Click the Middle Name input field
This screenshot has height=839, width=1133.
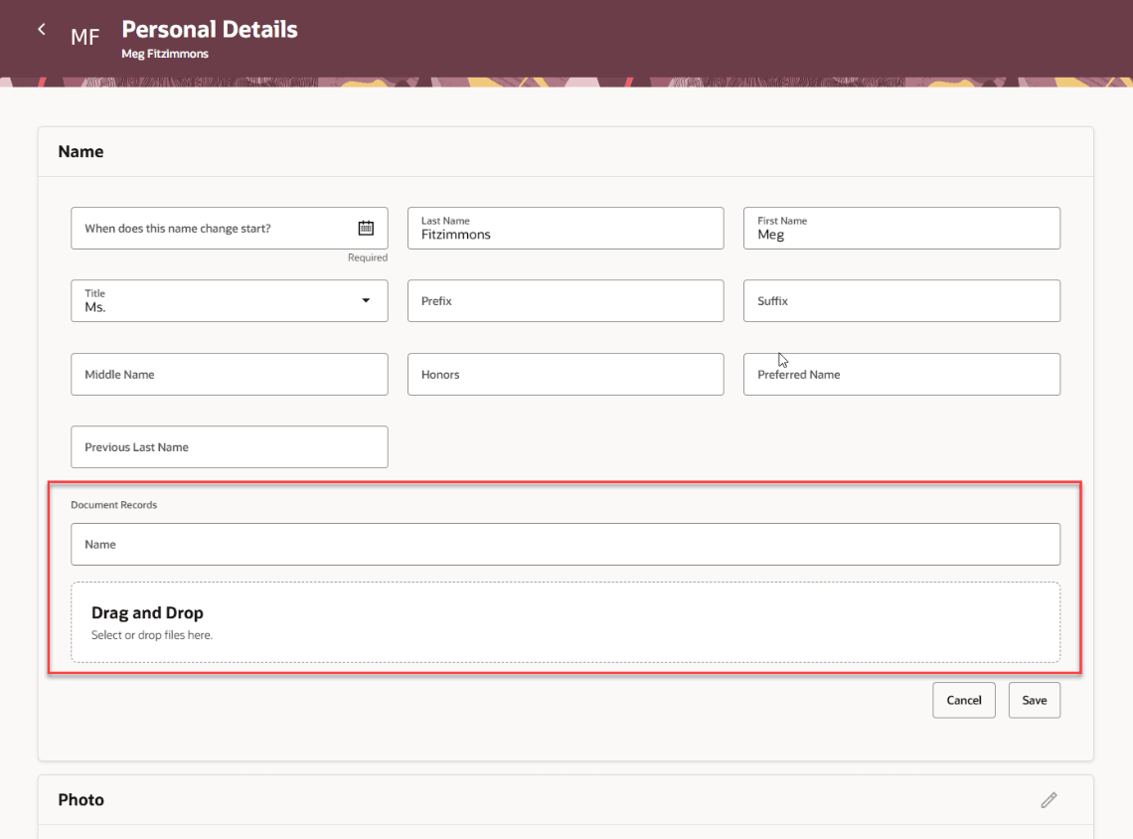(229, 374)
